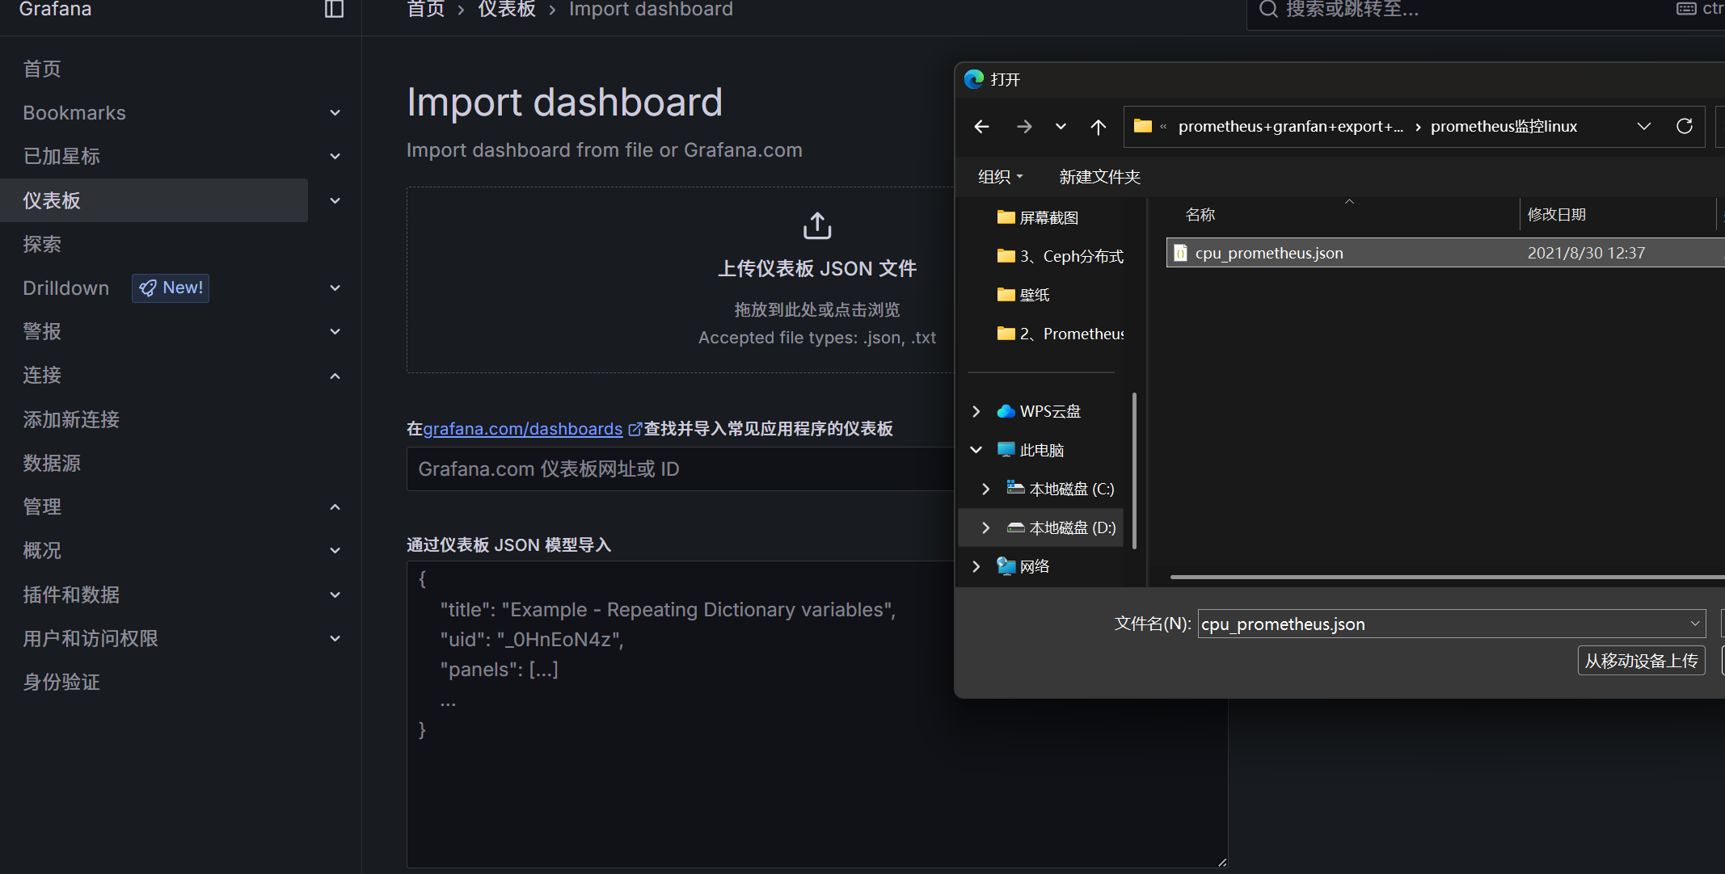
Task: Click the address bar folder icon
Action: tap(1142, 126)
